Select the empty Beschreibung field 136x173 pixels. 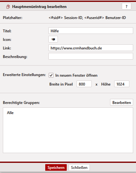coord(91,56)
